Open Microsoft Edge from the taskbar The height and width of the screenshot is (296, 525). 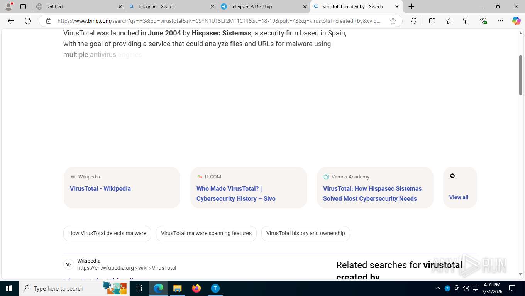pos(159,288)
